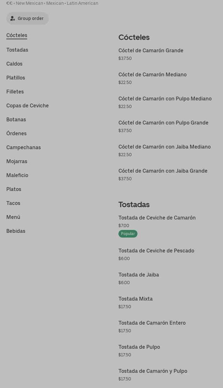This screenshot has height=388, width=223.
Task: Select Cóctel de Camarón con Pulpo Mediano
Action: tap(165, 99)
